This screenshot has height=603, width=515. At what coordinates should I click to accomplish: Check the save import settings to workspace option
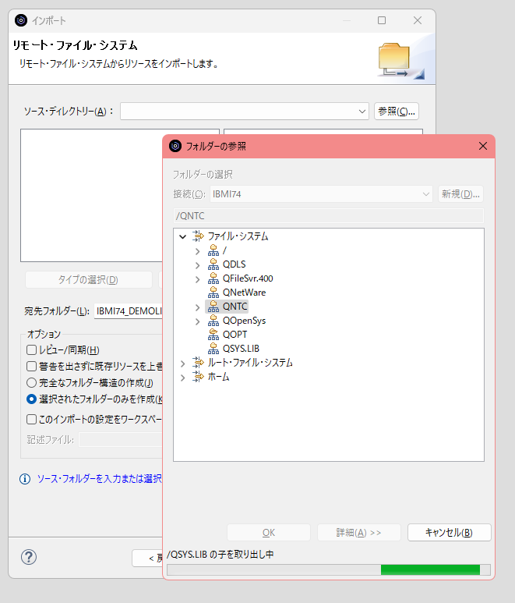click(31, 419)
